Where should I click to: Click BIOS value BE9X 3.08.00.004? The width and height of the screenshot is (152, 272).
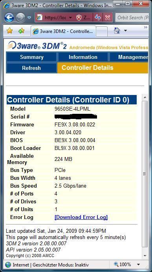[75, 140]
